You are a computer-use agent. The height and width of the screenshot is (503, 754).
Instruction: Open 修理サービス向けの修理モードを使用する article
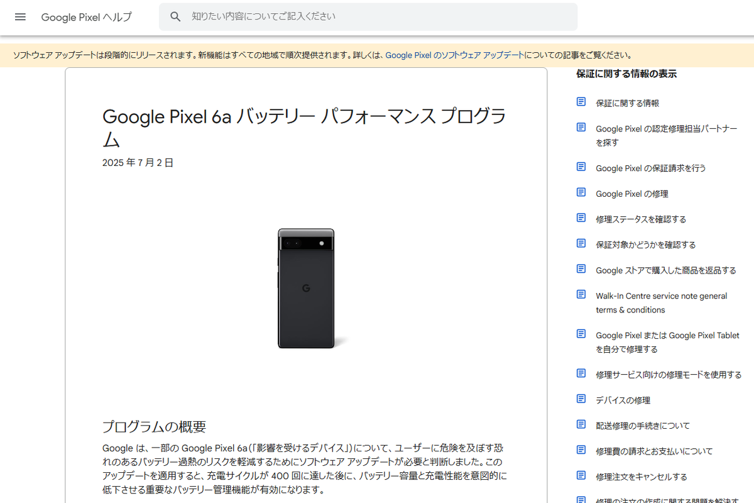[x=669, y=375]
